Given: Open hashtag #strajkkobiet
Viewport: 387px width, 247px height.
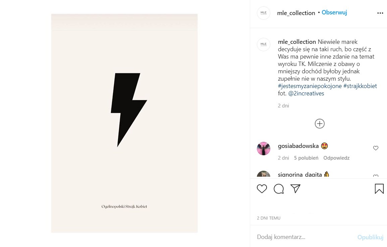Looking at the screenshot, I should [360, 86].
